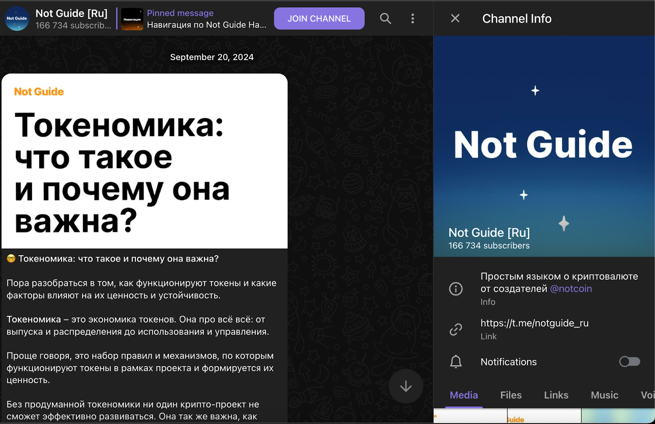This screenshot has width=655, height=424.
Task: Open the three-dot channel menu
Action: point(413,18)
